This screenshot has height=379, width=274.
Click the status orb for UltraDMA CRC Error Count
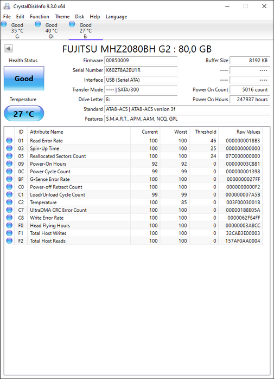(x=9, y=210)
